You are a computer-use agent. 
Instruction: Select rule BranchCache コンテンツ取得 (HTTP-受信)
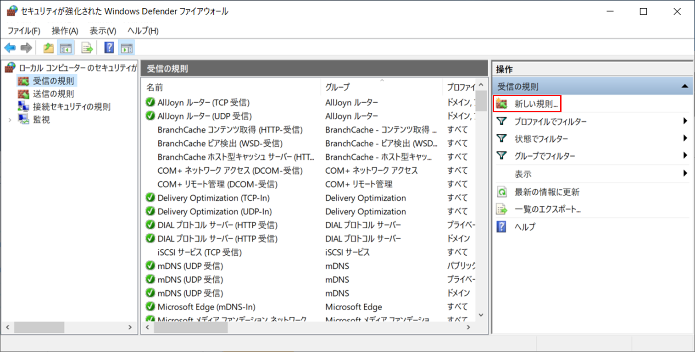click(230, 130)
